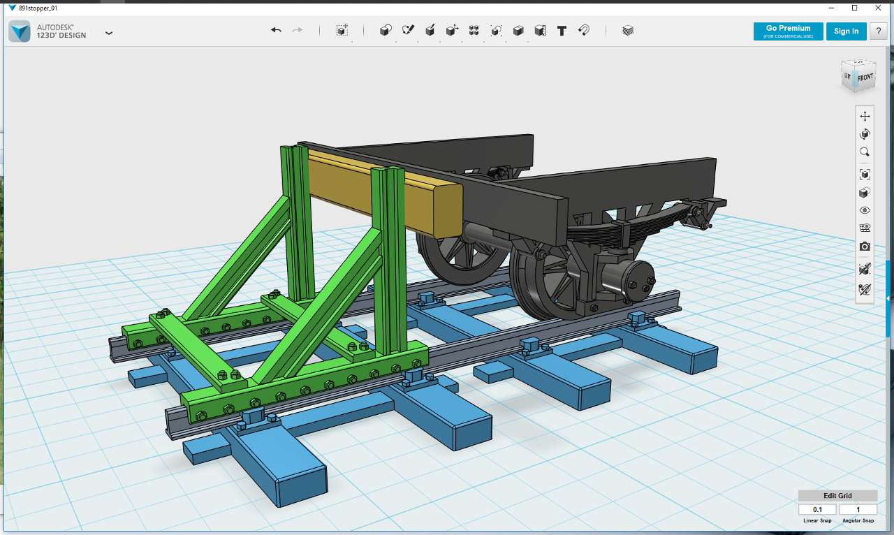Image resolution: width=894 pixels, height=535 pixels.
Task: Click the Redo arrow in the toolbar
Action: (298, 30)
